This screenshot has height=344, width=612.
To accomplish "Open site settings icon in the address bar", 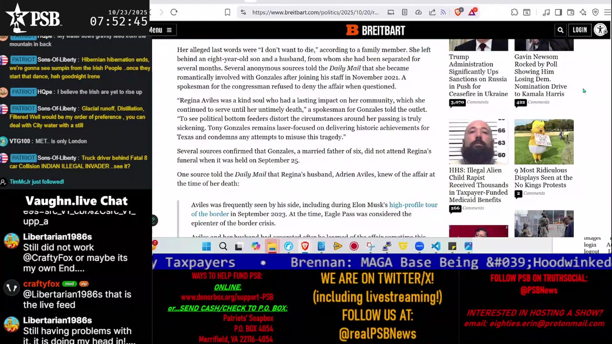I will [243, 12].
